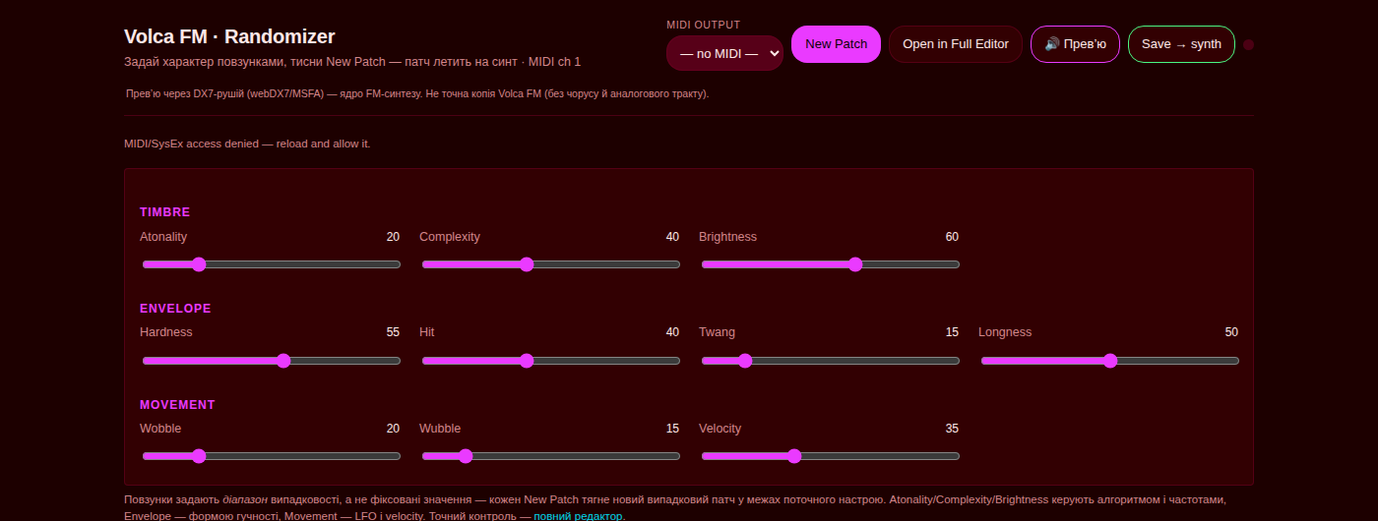
Task: Click the Hardness value 55
Action: pos(393,332)
